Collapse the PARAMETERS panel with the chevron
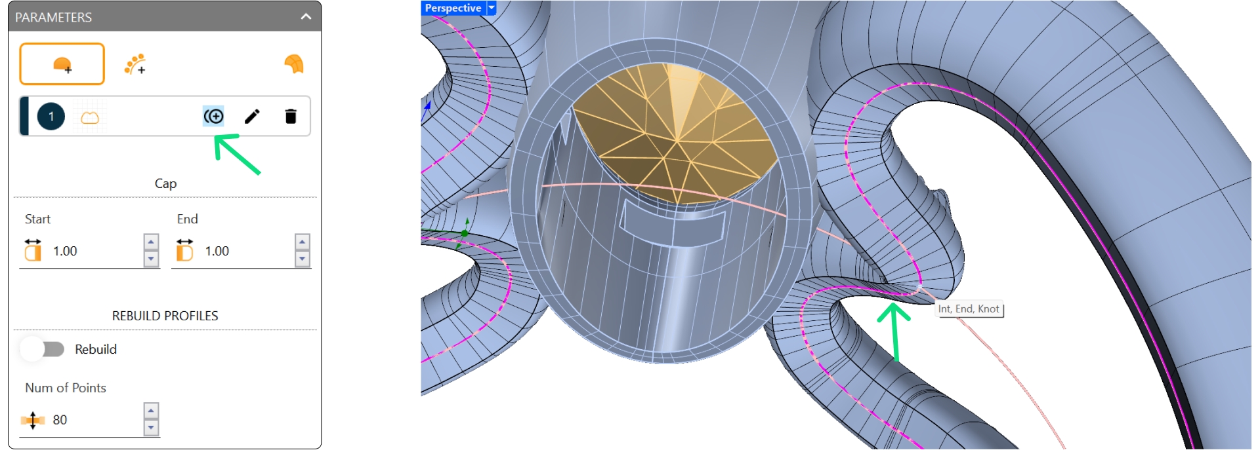This screenshot has width=1260, height=450. [x=306, y=17]
